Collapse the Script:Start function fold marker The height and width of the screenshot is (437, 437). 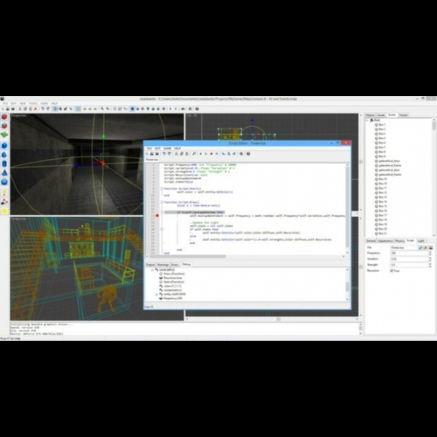162,189
